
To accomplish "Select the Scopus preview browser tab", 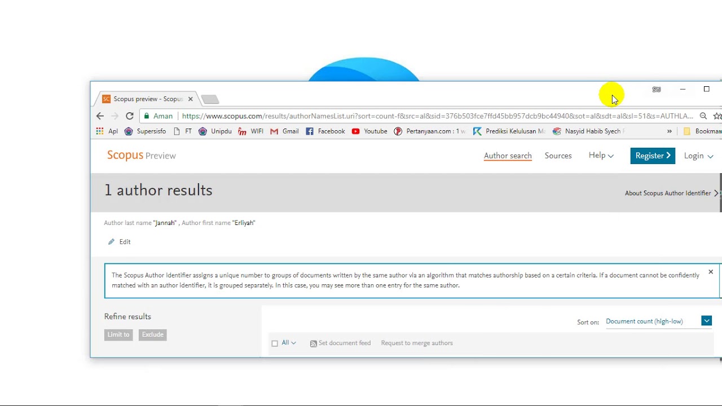I will (148, 99).
